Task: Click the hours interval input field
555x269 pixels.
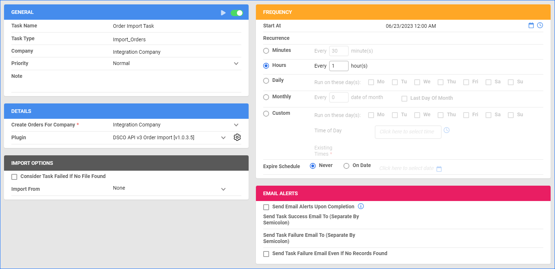Action: point(339,66)
